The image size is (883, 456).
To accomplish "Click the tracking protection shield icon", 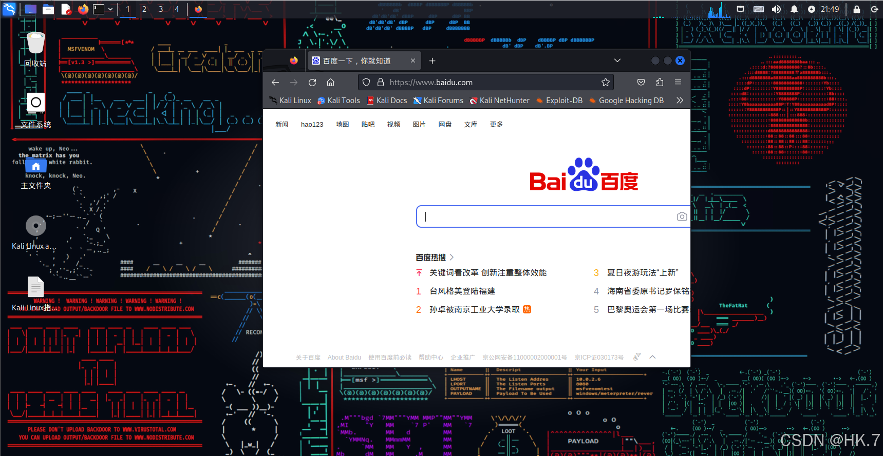I will pos(366,82).
